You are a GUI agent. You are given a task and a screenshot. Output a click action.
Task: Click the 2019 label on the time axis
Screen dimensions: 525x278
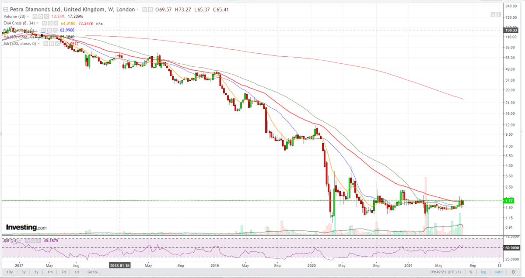[x=214, y=265]
